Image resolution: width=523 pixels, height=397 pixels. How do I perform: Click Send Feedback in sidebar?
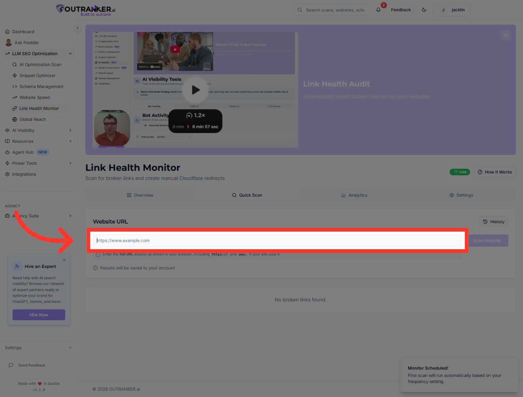27,365
